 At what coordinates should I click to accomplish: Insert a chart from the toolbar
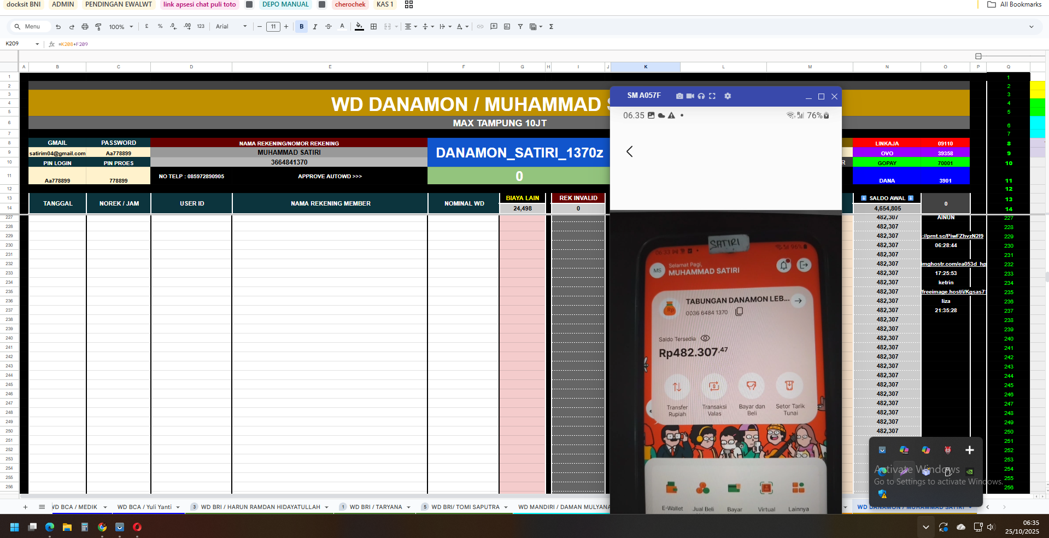[507, 27]
